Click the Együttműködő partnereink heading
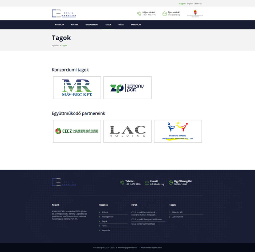 tap(78, 113)
